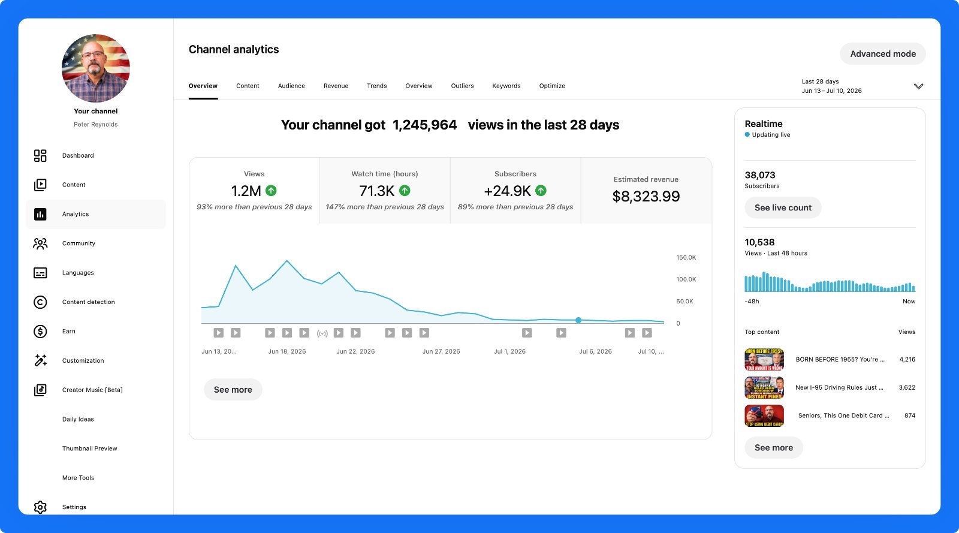Open the New I-95 Driving Rules thumbnail

click(x=764, y=388)
